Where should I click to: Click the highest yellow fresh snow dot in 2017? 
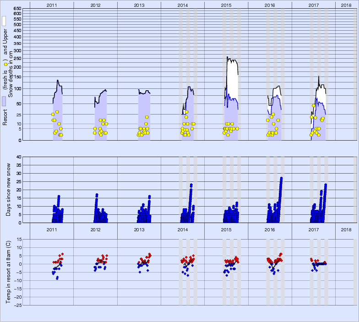(314, 106)
